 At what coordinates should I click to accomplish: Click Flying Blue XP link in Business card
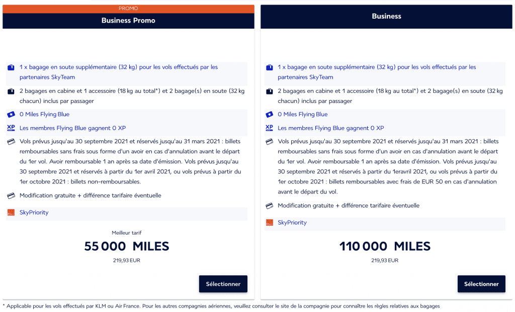[x=331, y=128]
